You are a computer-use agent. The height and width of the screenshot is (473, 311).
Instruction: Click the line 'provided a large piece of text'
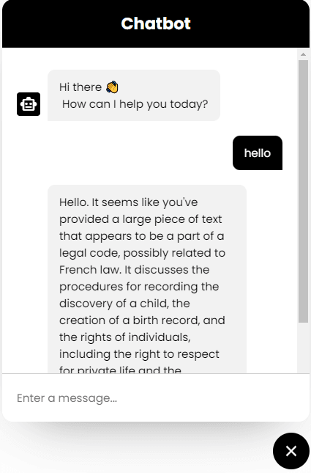(140, 219)
